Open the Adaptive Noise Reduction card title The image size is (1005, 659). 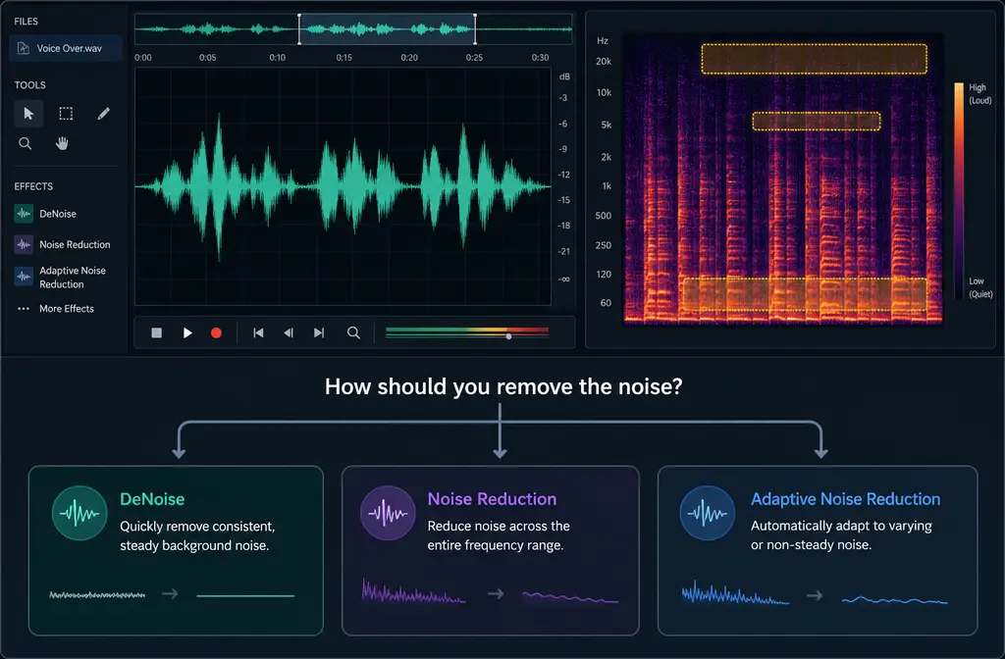click(845, 499)
